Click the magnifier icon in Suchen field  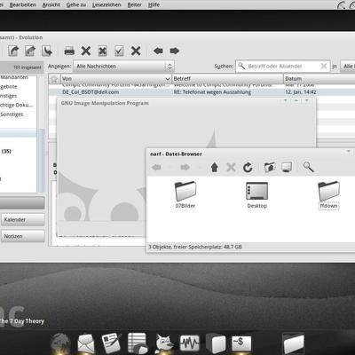pyautogui.click(x=241, y=66)
